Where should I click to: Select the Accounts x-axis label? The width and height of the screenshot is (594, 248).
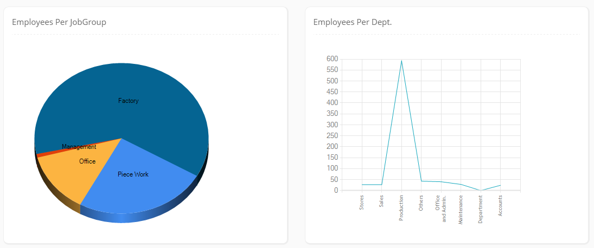500,206
